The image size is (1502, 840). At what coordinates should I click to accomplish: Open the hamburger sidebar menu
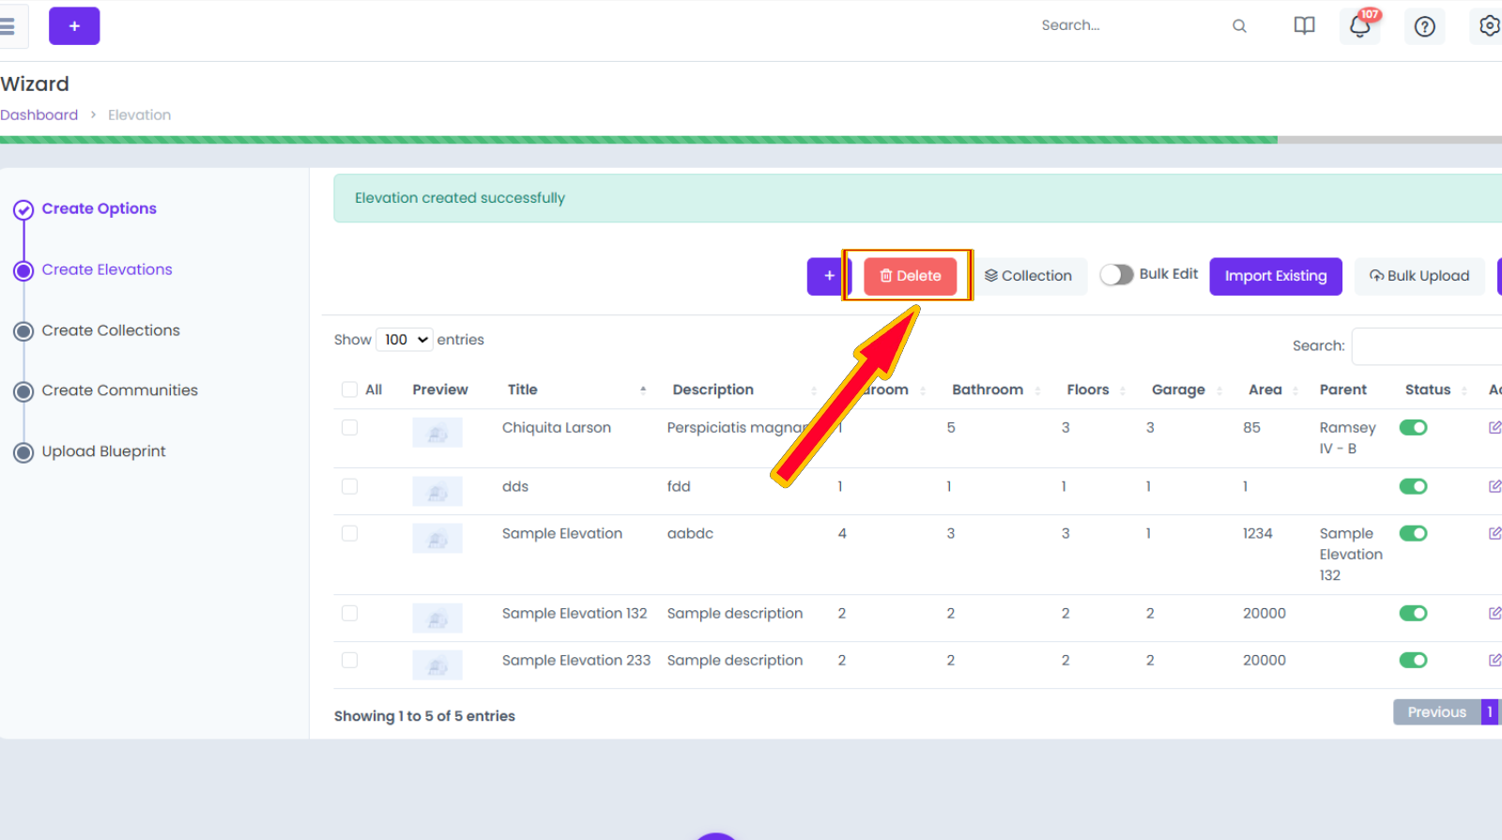tap(8, 26)
